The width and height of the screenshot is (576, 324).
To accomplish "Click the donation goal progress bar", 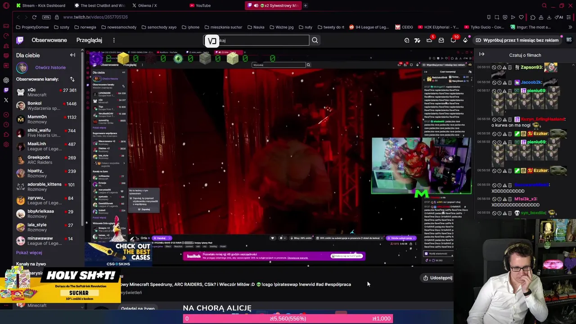I will click(288, 319).
